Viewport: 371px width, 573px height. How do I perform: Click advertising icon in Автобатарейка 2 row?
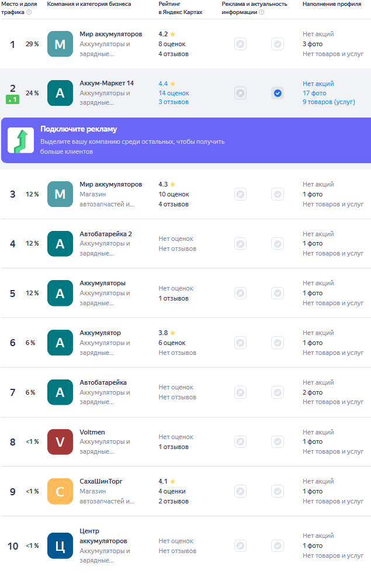point(240,244)
